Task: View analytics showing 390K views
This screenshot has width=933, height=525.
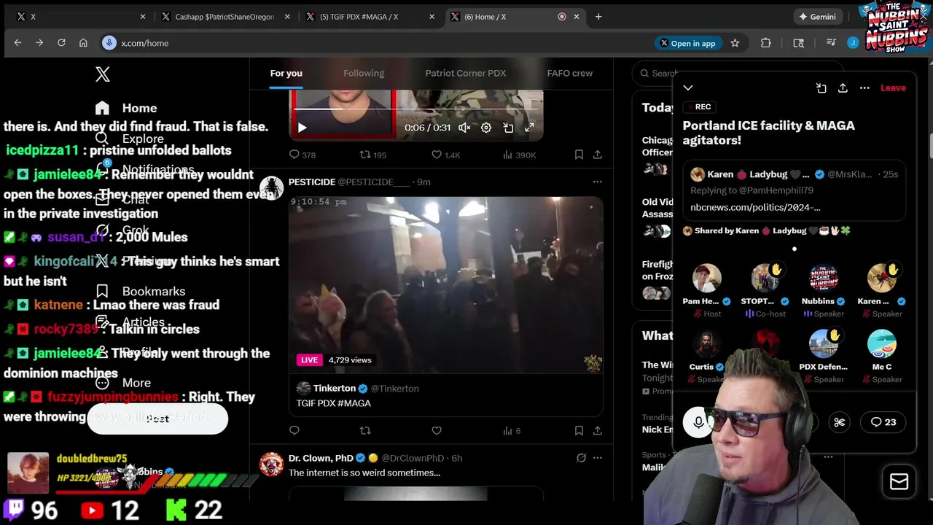Action: tap(519, 155)
